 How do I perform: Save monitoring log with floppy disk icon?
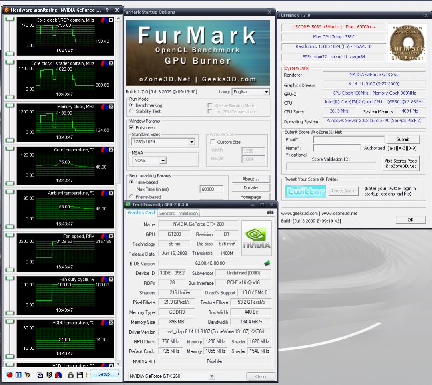coord(80,375)
